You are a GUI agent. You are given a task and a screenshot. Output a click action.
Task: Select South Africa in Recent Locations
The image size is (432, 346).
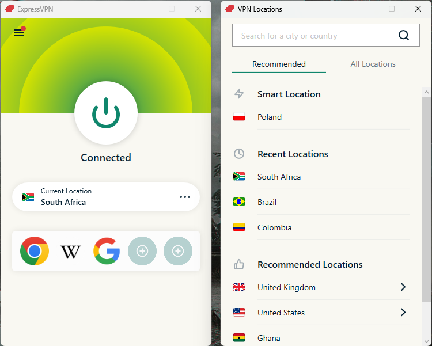(321, 177)
